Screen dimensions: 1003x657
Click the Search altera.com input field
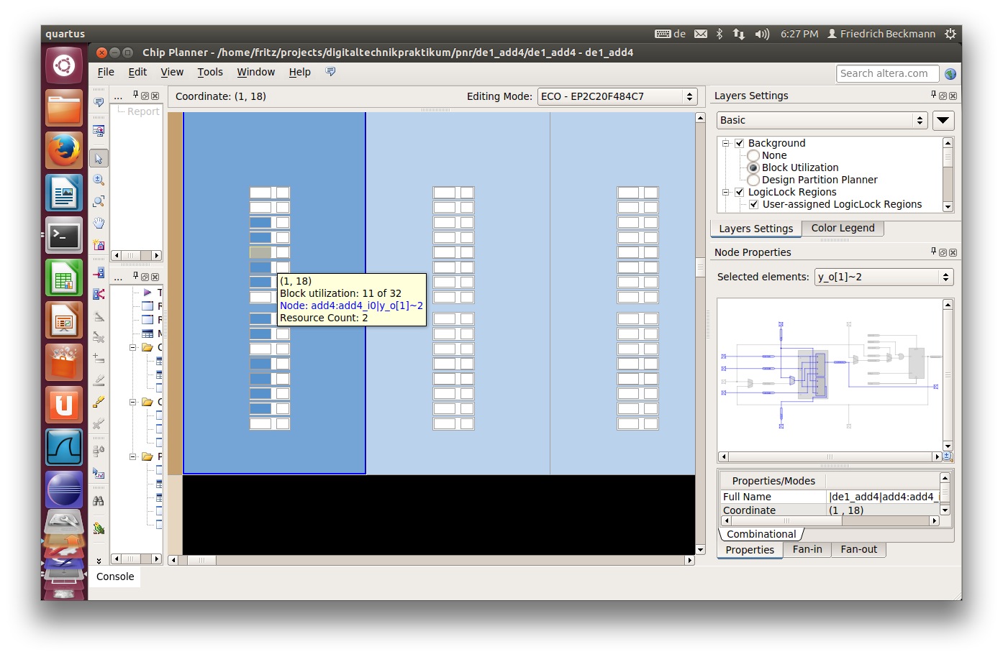[x=886, y=73]
